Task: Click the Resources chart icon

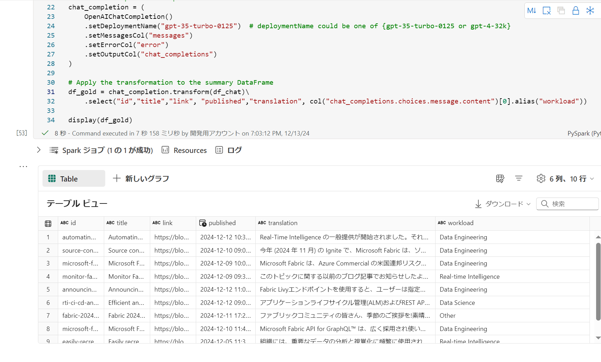Action: click(165, 150)
